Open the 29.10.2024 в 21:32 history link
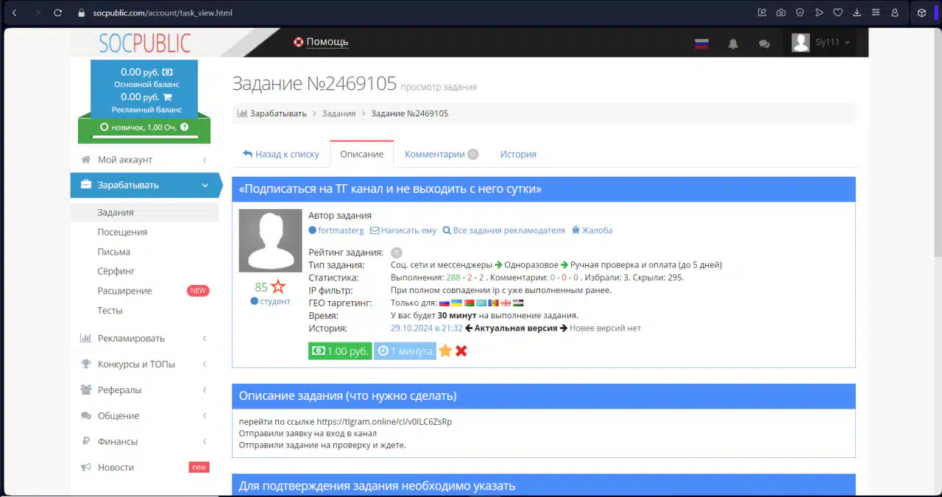The image size is (942, 497). tap(427, 328)
